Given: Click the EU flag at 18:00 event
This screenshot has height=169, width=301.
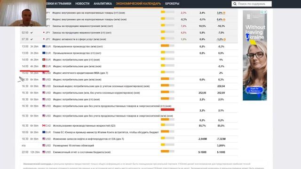Looking at the screenshot, I should pos(44,132).
